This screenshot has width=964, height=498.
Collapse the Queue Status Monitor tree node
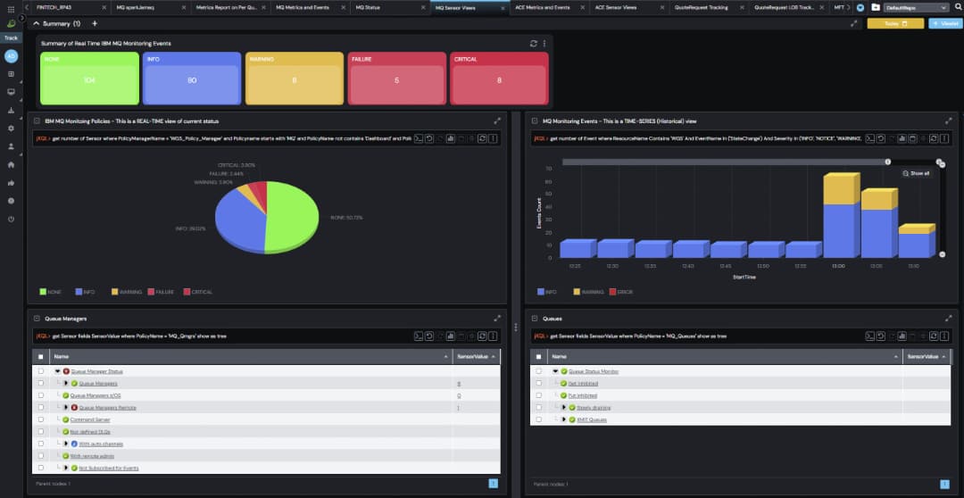(556, 371)
